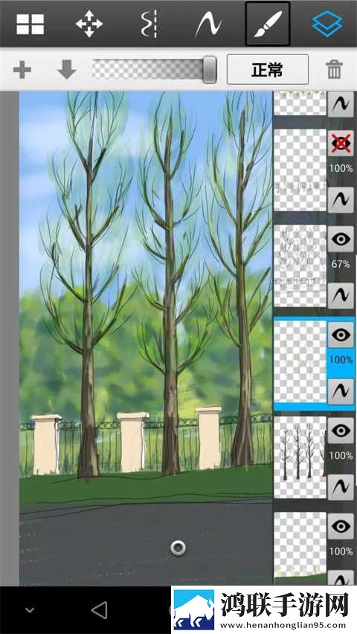This screenshot has width=357, height=634.
Task: Hide the selected blue-highlighted layer
Action: tap(341, 335)
